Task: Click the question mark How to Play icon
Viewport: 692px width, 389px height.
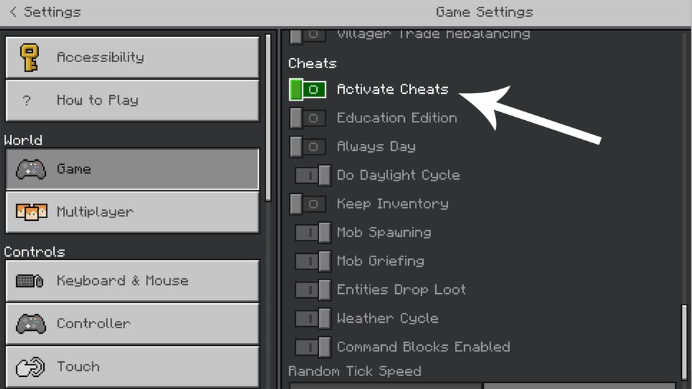Action: click(27, 101)
